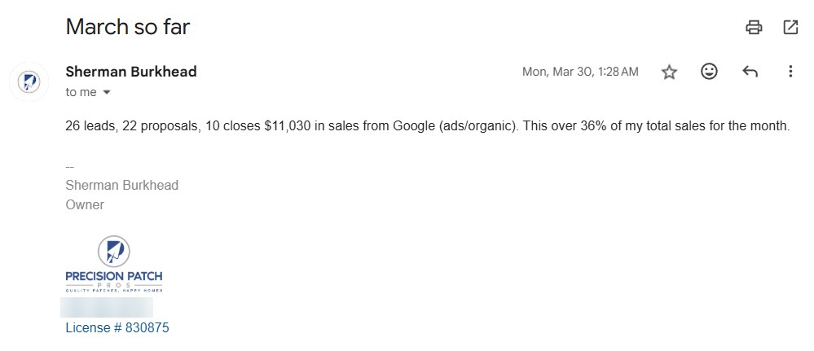Viewport: 814px width, 351px height.
Task: Click the 'March so far' subject line
Action: coord(128,27)
